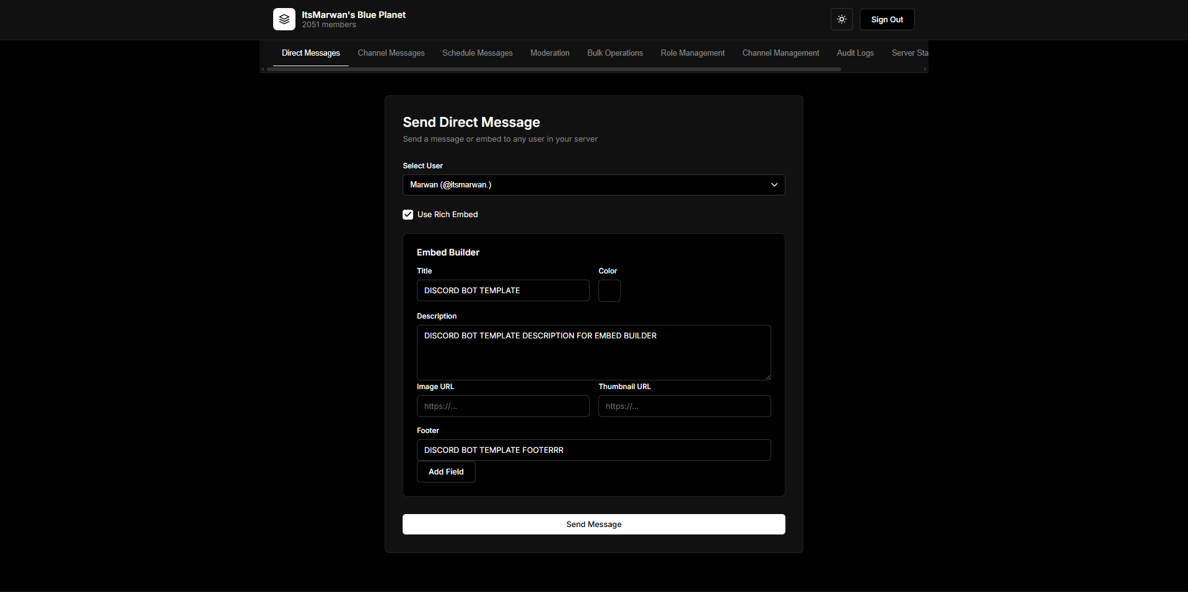
Task: Click the embed Title input field
Action: [x=503, y=291]
